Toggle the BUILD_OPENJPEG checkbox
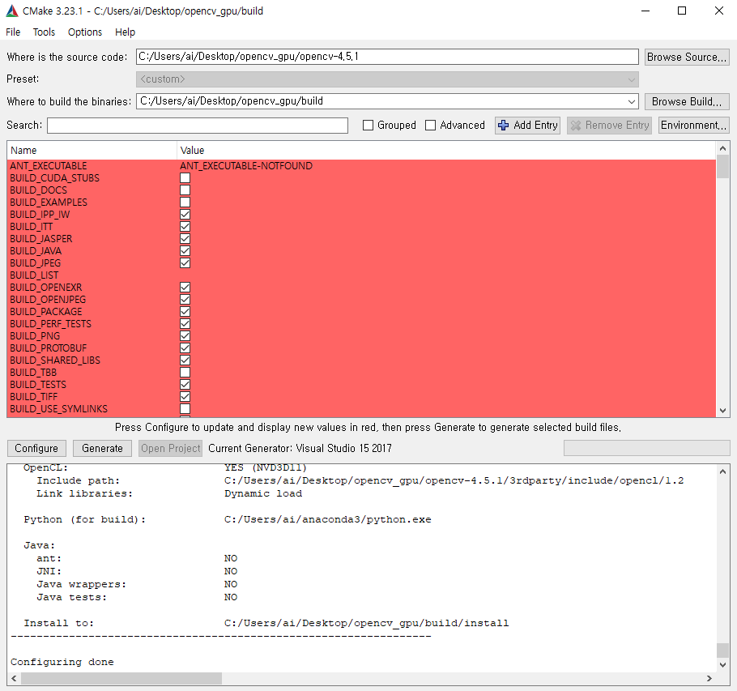Viewport: 737px width, 691px height. click(185, 300)
